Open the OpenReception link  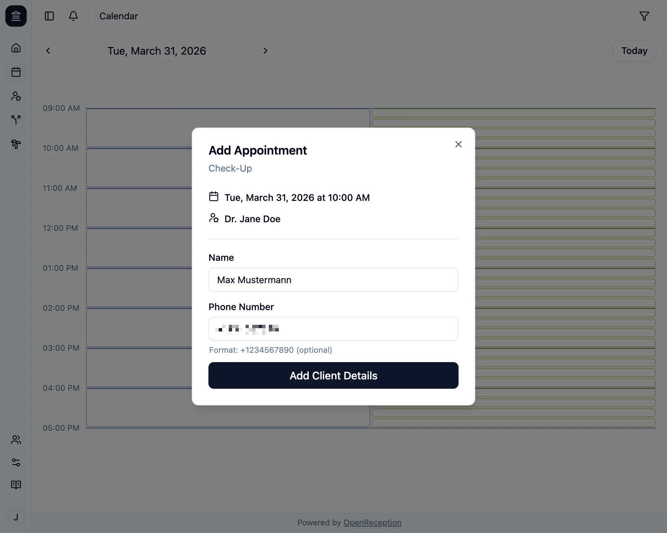point(372,522)
